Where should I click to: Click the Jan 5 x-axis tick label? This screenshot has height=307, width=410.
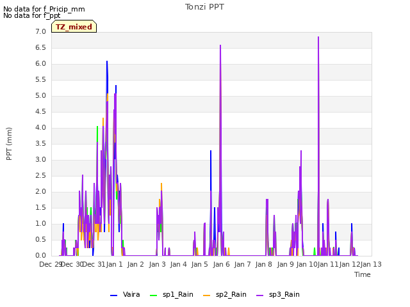(x=200, y=264)
